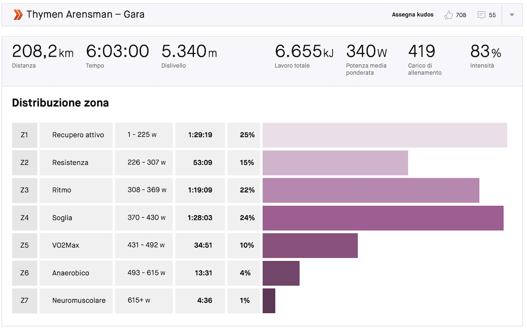The width and height of the screenshot is (527, 330).
Task: Click the 419 Carico di allenamento stat
Action: point(425,59)
